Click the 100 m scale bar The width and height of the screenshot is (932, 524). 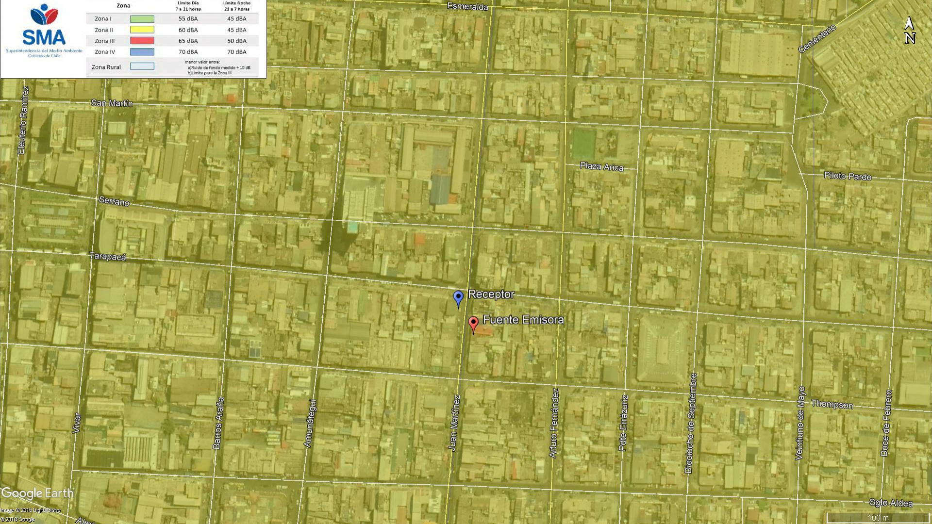[878, 518]
